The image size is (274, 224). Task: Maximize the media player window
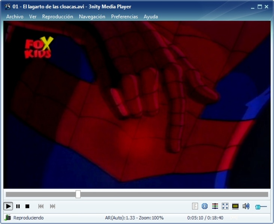(260, 7)
